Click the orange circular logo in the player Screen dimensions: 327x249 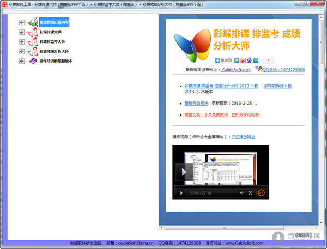[x=261, y=193]
